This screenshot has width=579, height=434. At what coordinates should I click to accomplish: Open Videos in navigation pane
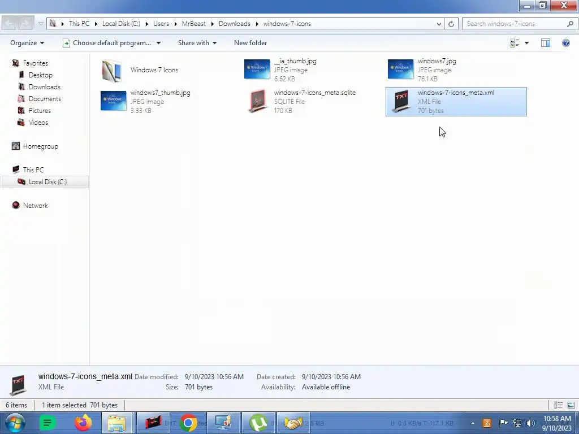click(x=38, y=122)
